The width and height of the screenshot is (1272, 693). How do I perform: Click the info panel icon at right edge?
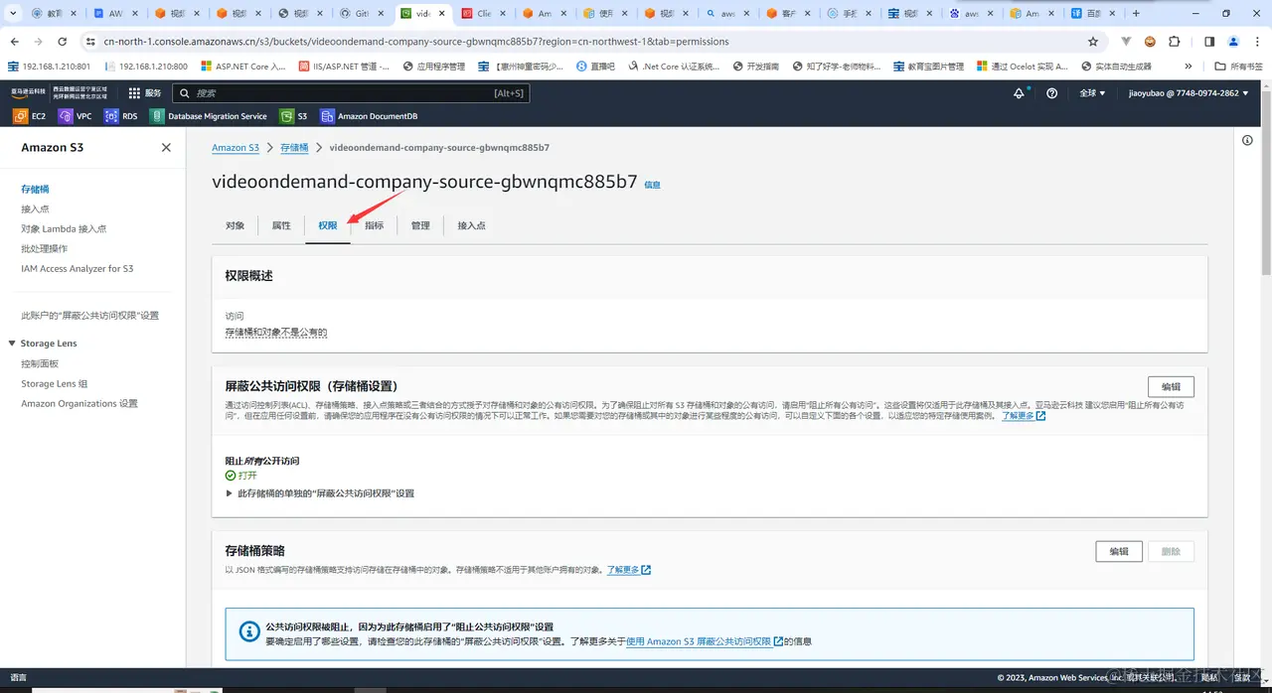click(1247, 140)
